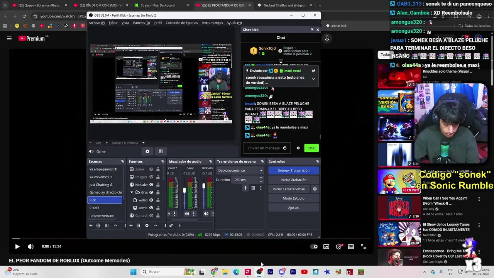
Task: Mute the Kick alerts audio channel
Action: pos(206,214)
